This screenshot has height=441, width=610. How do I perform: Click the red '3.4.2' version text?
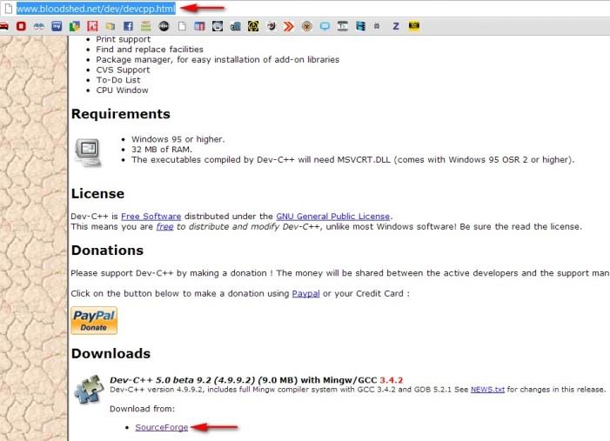(392, 380)
